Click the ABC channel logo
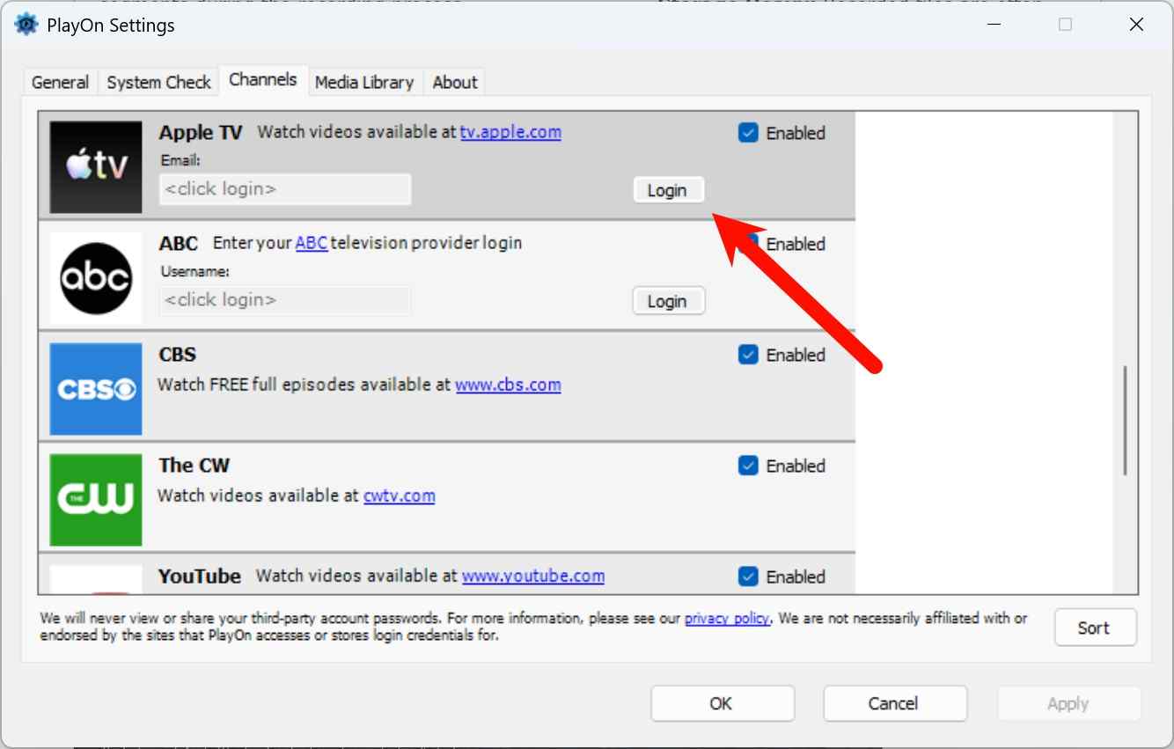The width and height of the screenshot is (1174, 749). coord(96,278)
